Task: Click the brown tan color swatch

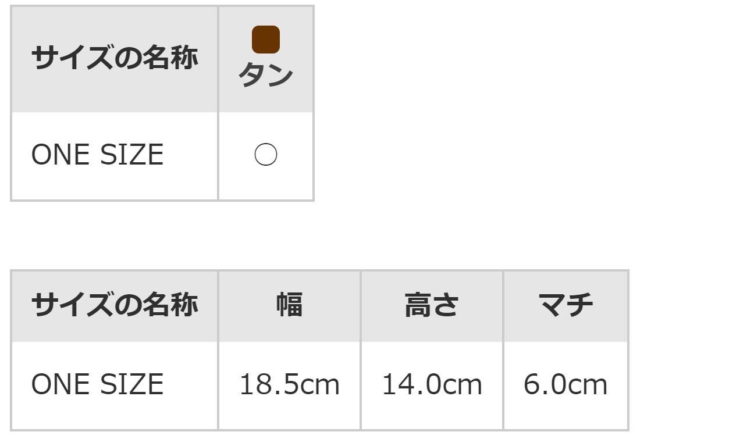Action: [266, 40]
